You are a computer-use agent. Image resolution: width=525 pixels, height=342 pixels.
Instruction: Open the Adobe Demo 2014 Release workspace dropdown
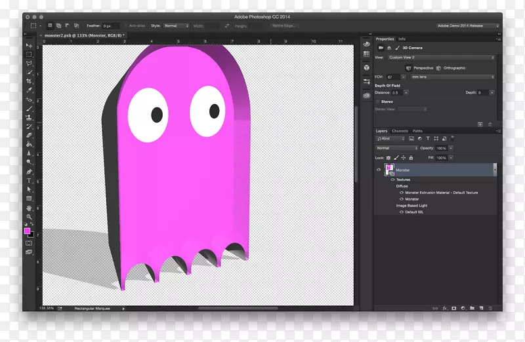(468, 26)
